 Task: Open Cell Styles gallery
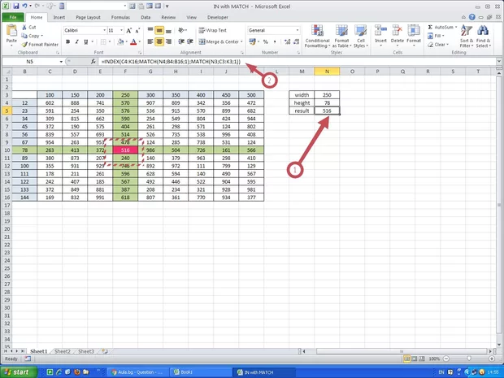coord(361,37)
